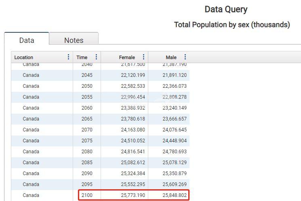
Task: Select the year 2100 cell
Action: [87, 195]
